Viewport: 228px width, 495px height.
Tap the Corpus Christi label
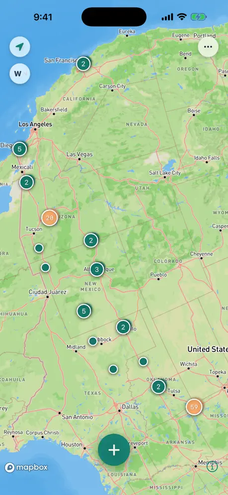pyautogui.click(x=43, y=433)
